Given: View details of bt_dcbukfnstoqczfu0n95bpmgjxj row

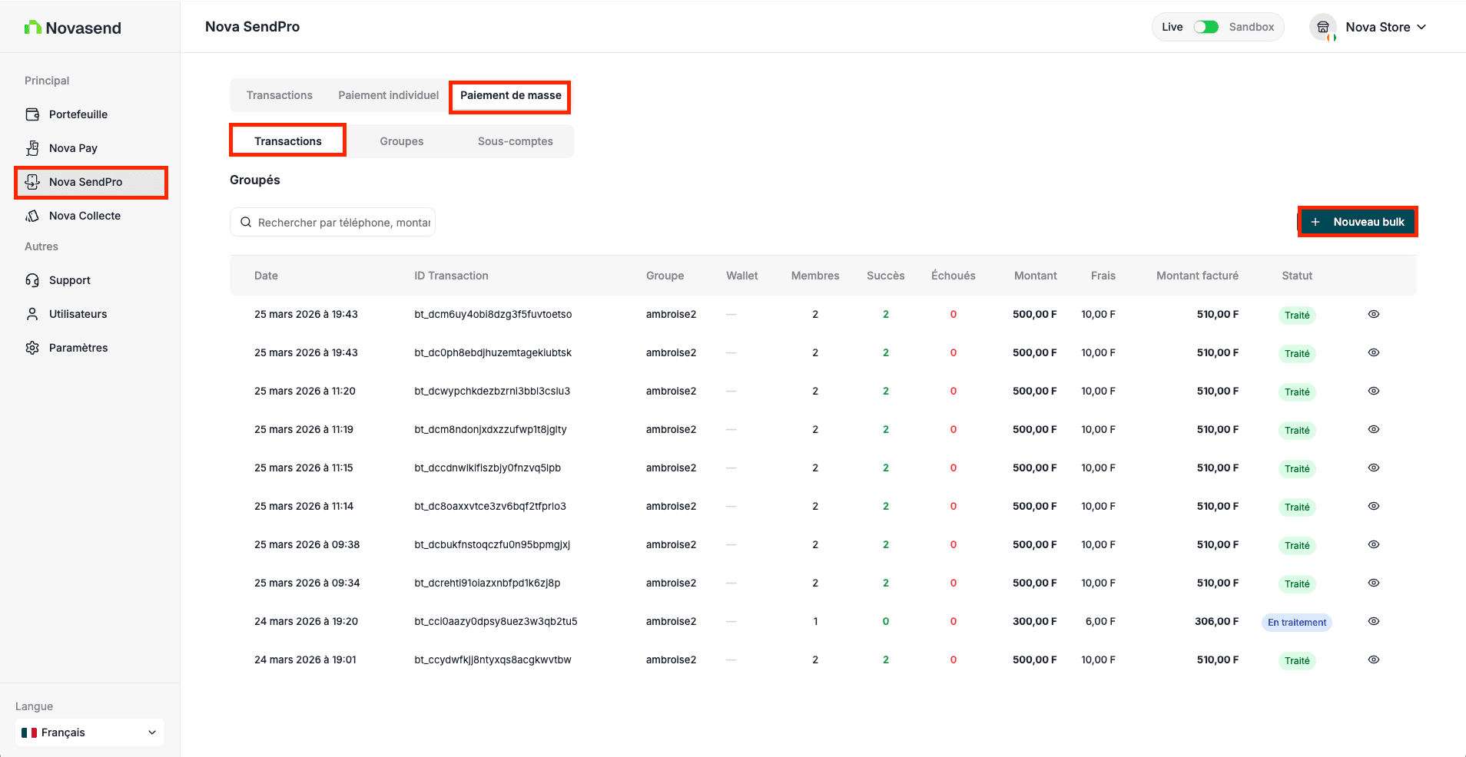Looking at the screenshot, I should [x=1374, y=544].
